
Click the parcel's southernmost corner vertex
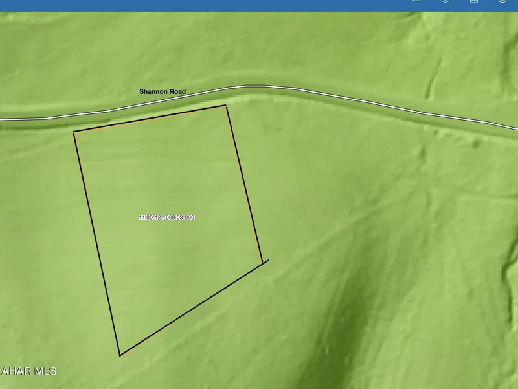tap(120, 355)
